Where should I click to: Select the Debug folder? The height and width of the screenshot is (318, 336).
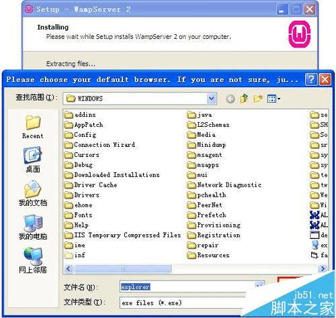click(x=78, y=165)
